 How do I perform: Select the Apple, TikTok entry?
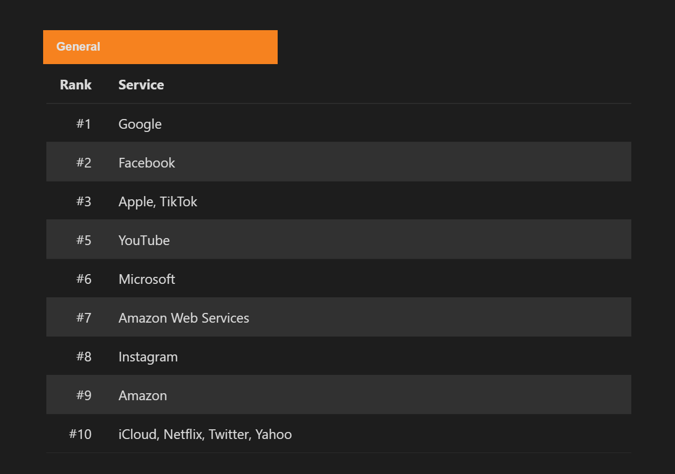158,201
